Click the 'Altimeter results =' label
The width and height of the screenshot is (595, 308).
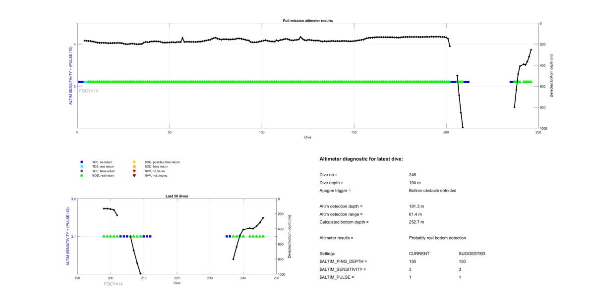click(336, 238)
